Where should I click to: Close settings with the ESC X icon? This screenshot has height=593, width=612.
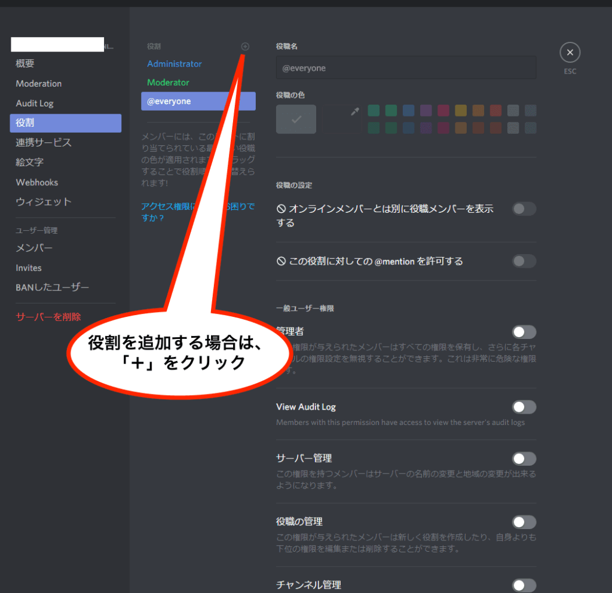click(570, 53)
